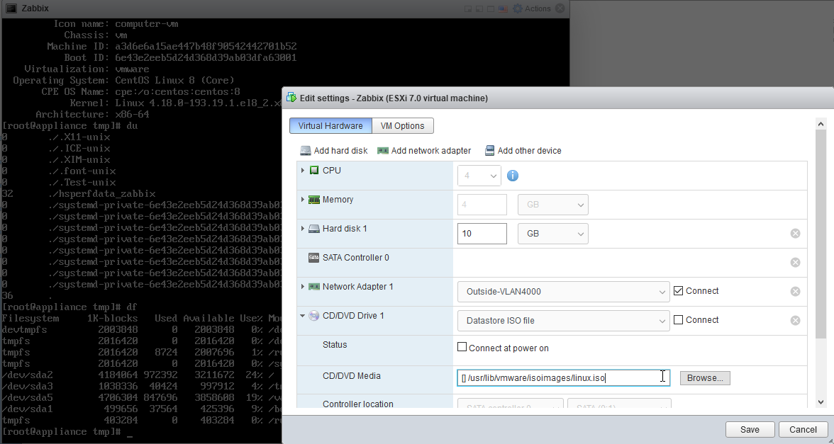Click the Edit settings dialog title icon
This screenshot has width=834, height=444.
(x=291, y=97)
